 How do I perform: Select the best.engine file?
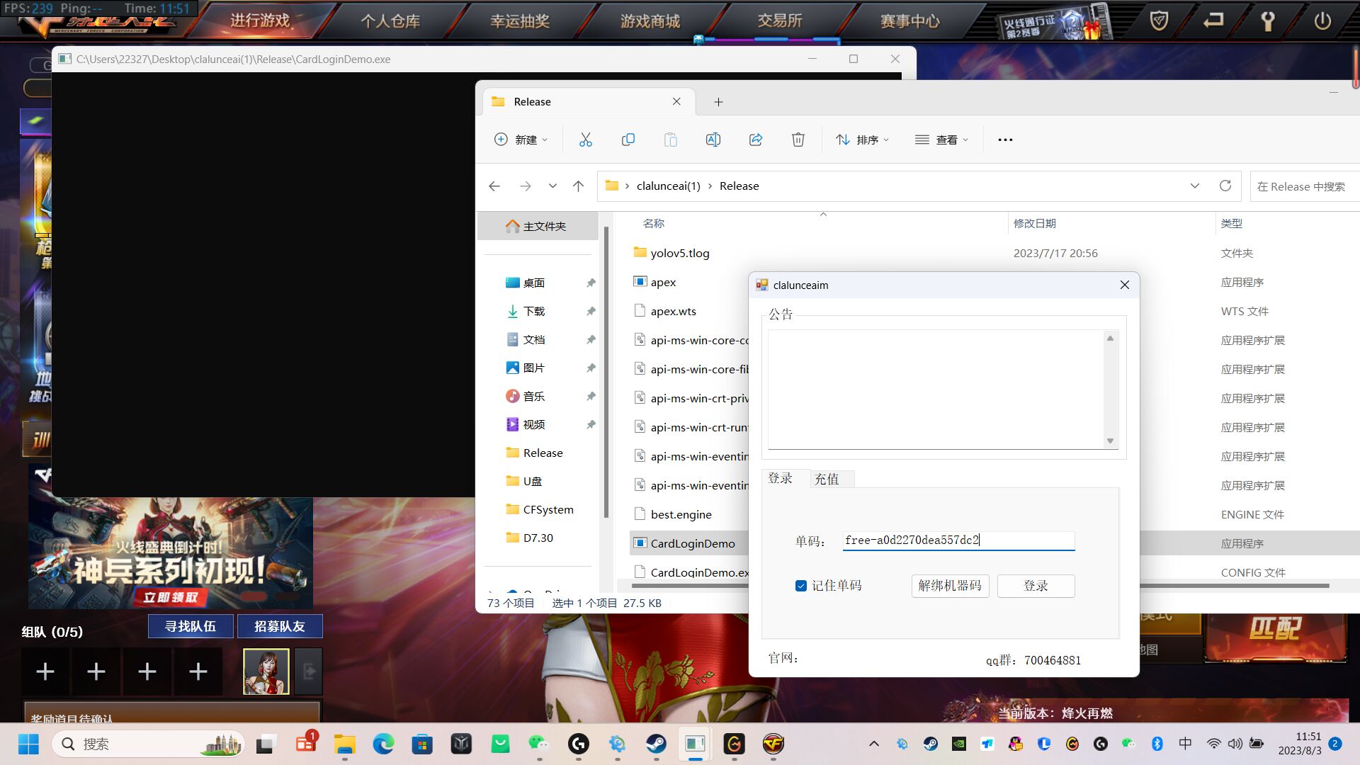point(681,514)
